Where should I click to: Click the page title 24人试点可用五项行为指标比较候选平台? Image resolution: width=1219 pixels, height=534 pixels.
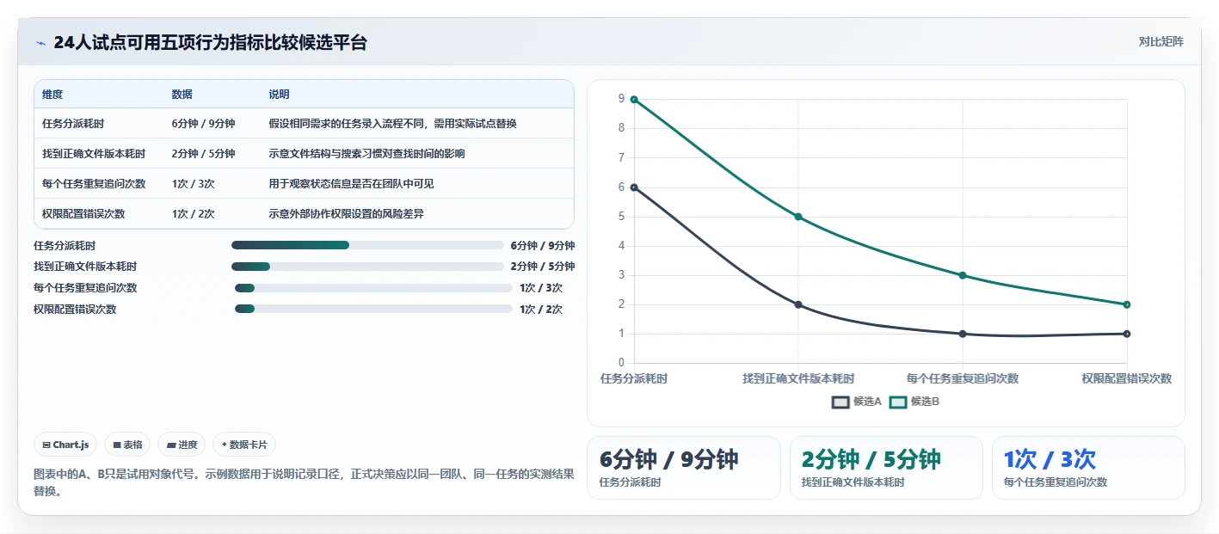pos(210,42)
